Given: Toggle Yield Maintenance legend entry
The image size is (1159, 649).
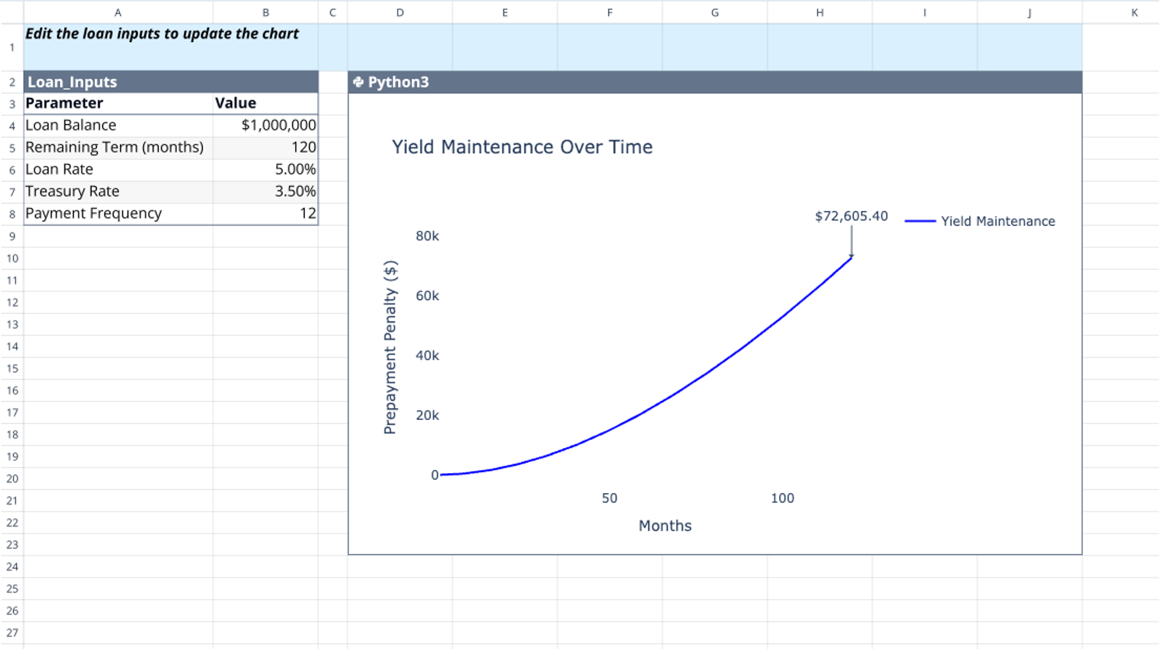Looking at the screenshot, I should tap(980, 221).
